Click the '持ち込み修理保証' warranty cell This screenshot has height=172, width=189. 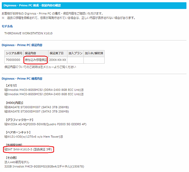pyautogui.click(x=36, y=60)
